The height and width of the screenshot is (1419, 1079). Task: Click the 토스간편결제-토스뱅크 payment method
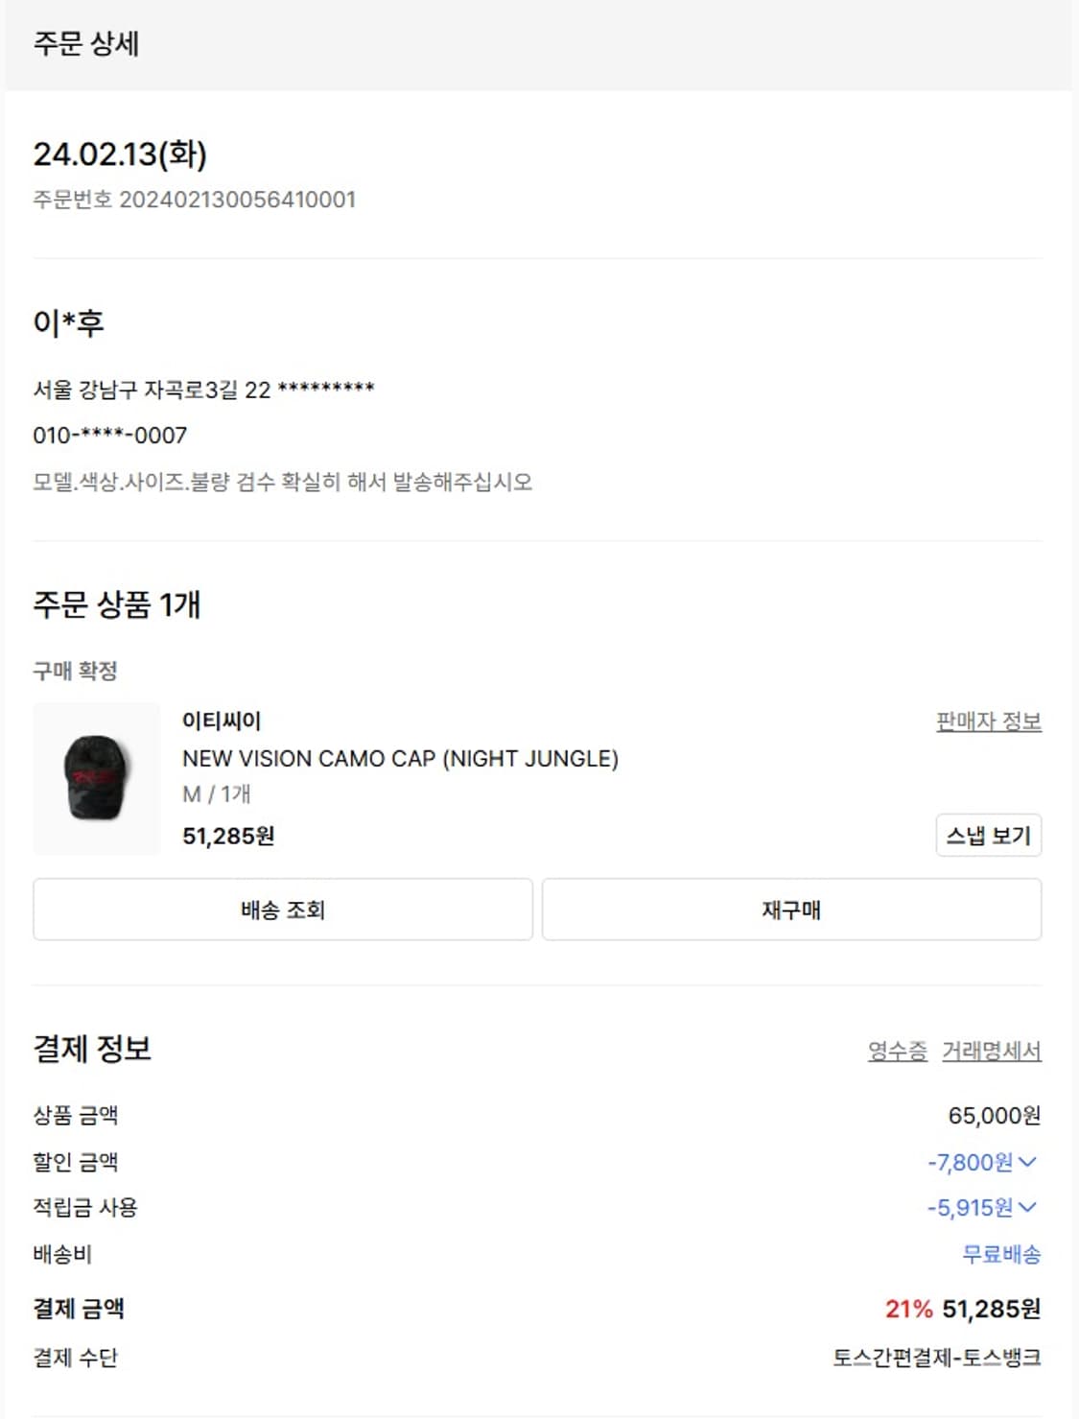tap(936, 1357)
